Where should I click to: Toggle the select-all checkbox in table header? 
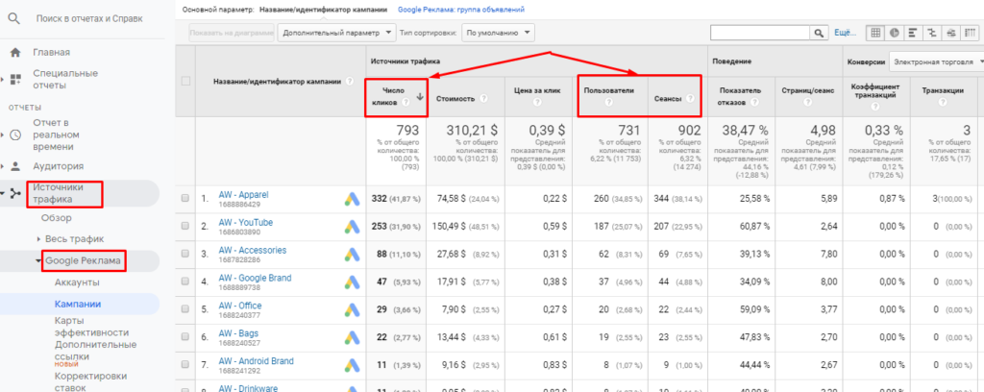pyautogui.click(x=185, y=81)
